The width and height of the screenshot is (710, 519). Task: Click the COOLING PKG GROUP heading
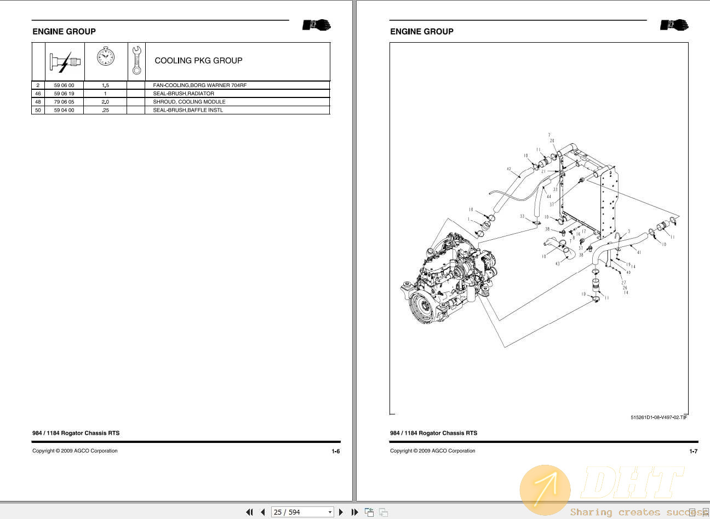click(x=198, y=61)
